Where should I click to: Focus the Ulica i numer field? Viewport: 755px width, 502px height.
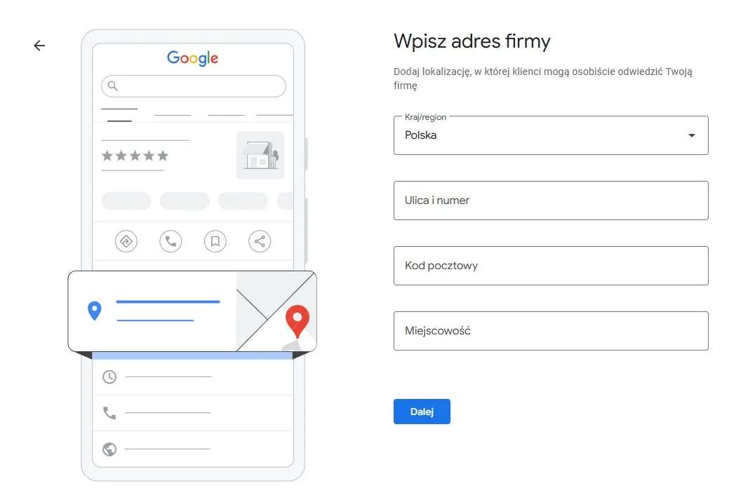551,201
